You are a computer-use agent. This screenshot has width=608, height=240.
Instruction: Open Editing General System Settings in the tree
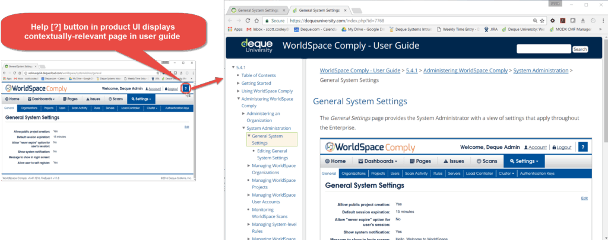tap(272, 154)
